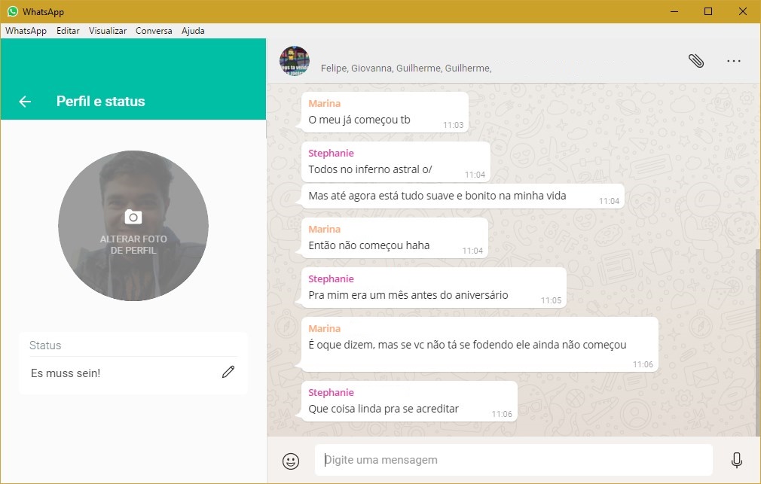Click sender name Marina above 'É oque dizem'
The image size is (761, 484).
click(324, 328)
